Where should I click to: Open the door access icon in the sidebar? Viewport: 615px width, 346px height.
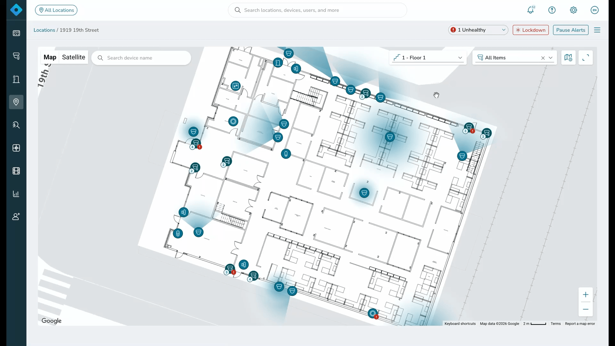coord(16,79)
